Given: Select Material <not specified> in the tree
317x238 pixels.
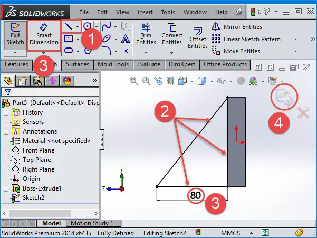Looking at the screenshot, I should point(56,141).
